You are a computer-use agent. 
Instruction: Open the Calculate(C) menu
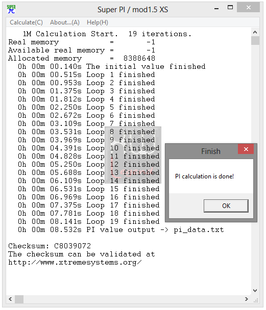(26, 22)
